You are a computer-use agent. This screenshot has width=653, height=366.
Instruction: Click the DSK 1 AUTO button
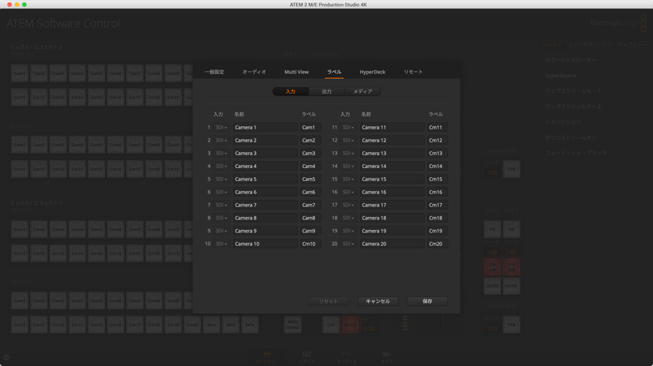492,286
